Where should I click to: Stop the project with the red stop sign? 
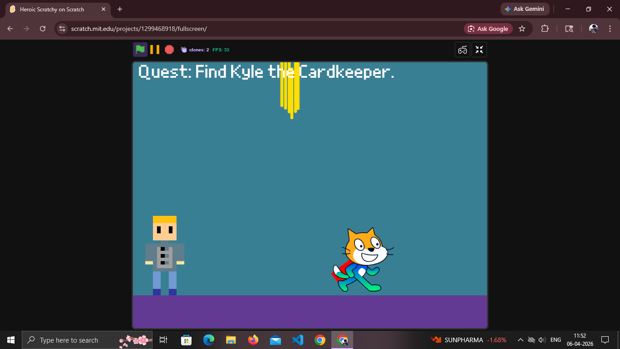(169, 50)
